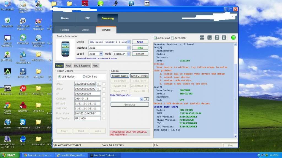Tick the checkbox beside SN field
Screen dimensions: 282x158
[x=104, y=93]
